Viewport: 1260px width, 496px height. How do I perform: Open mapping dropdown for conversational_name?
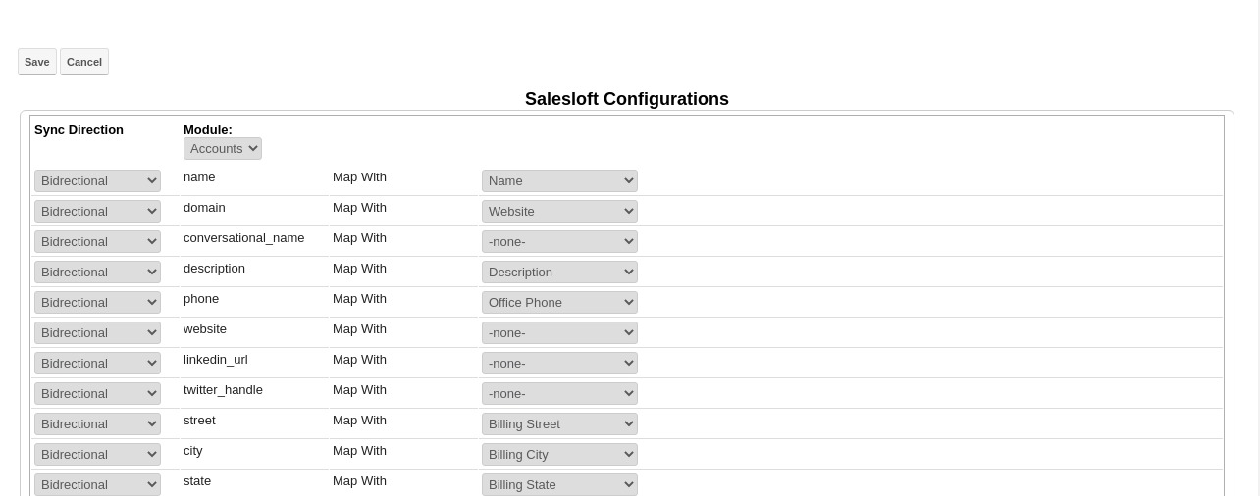click(x=559, y=242)
